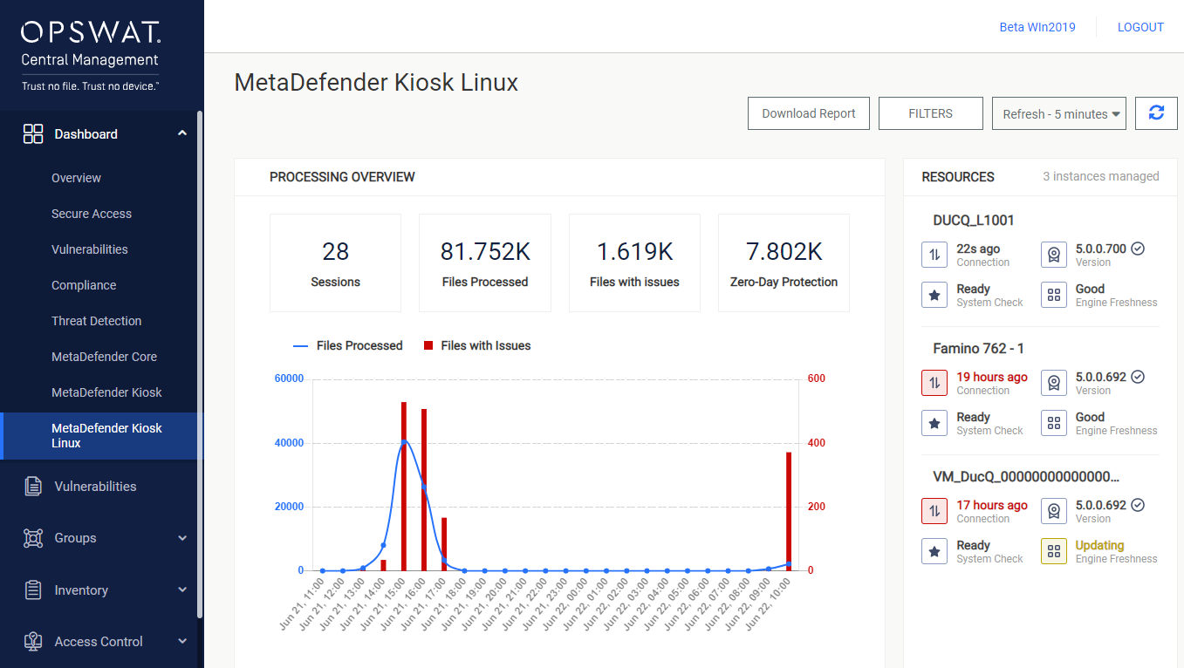
Task: Click the Groups nodes icon
Action: point(33,538)
